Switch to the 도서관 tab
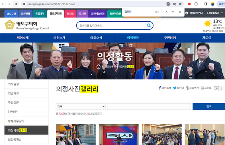 click(82, 14)
